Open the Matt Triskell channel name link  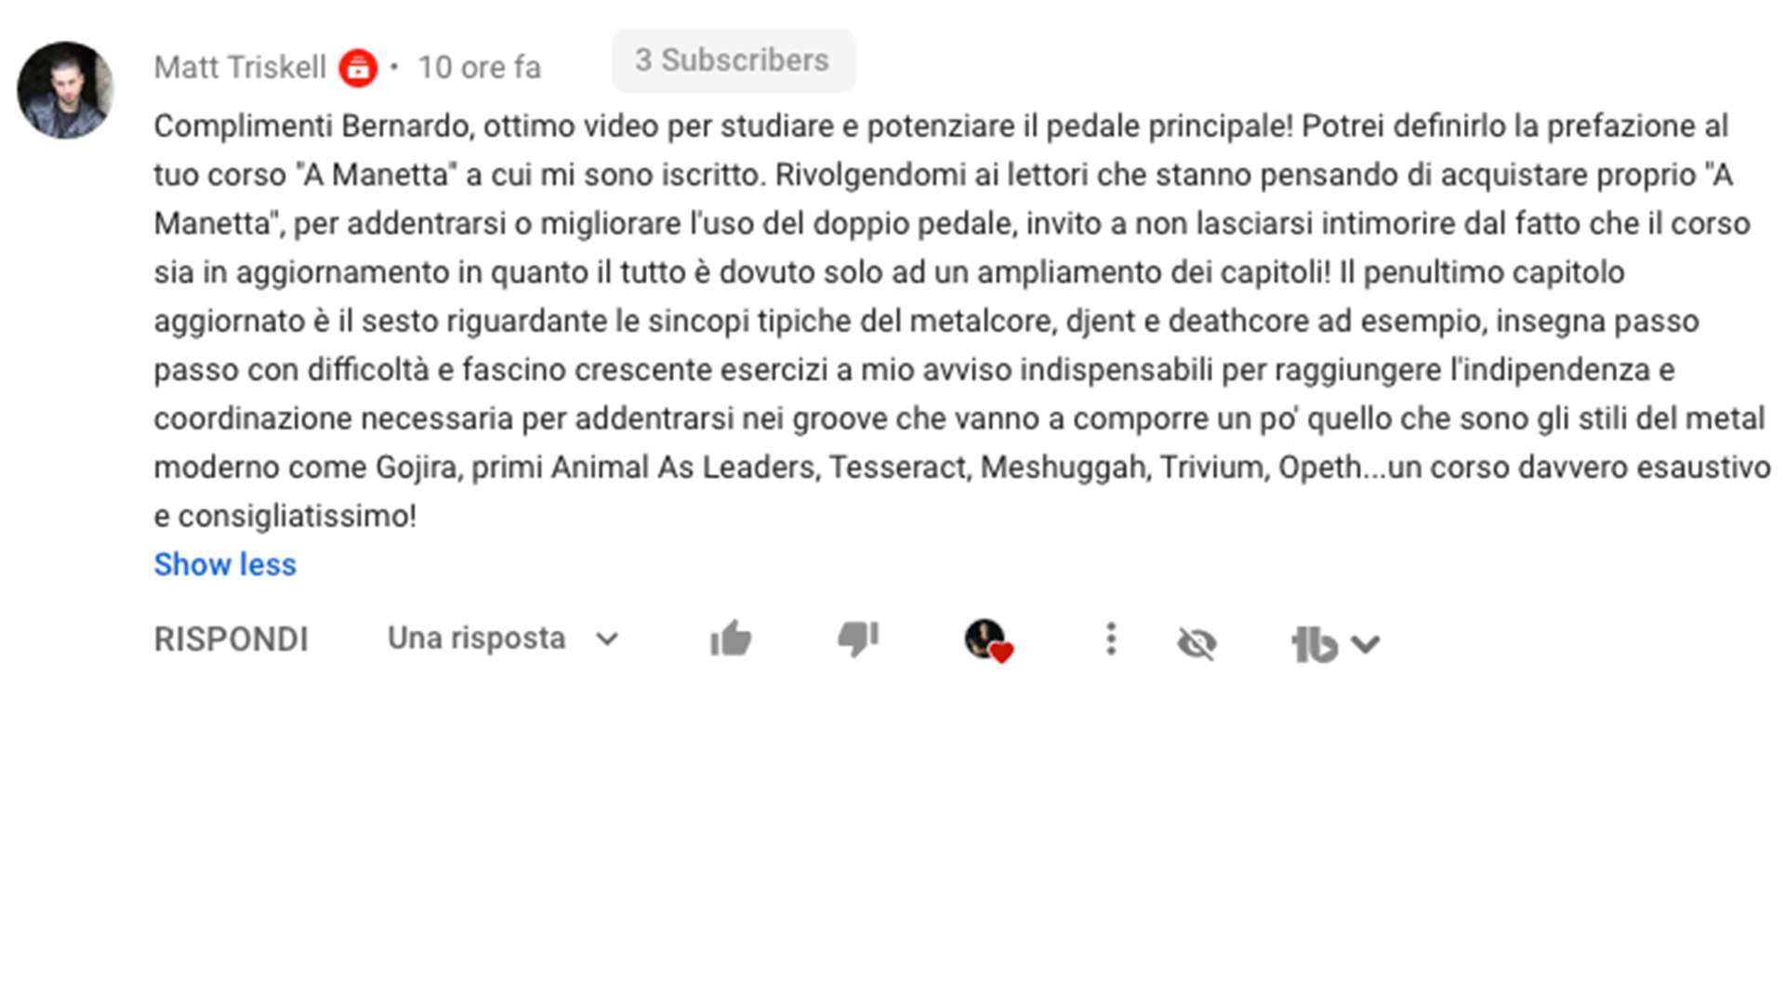click(x=240, y=68)
